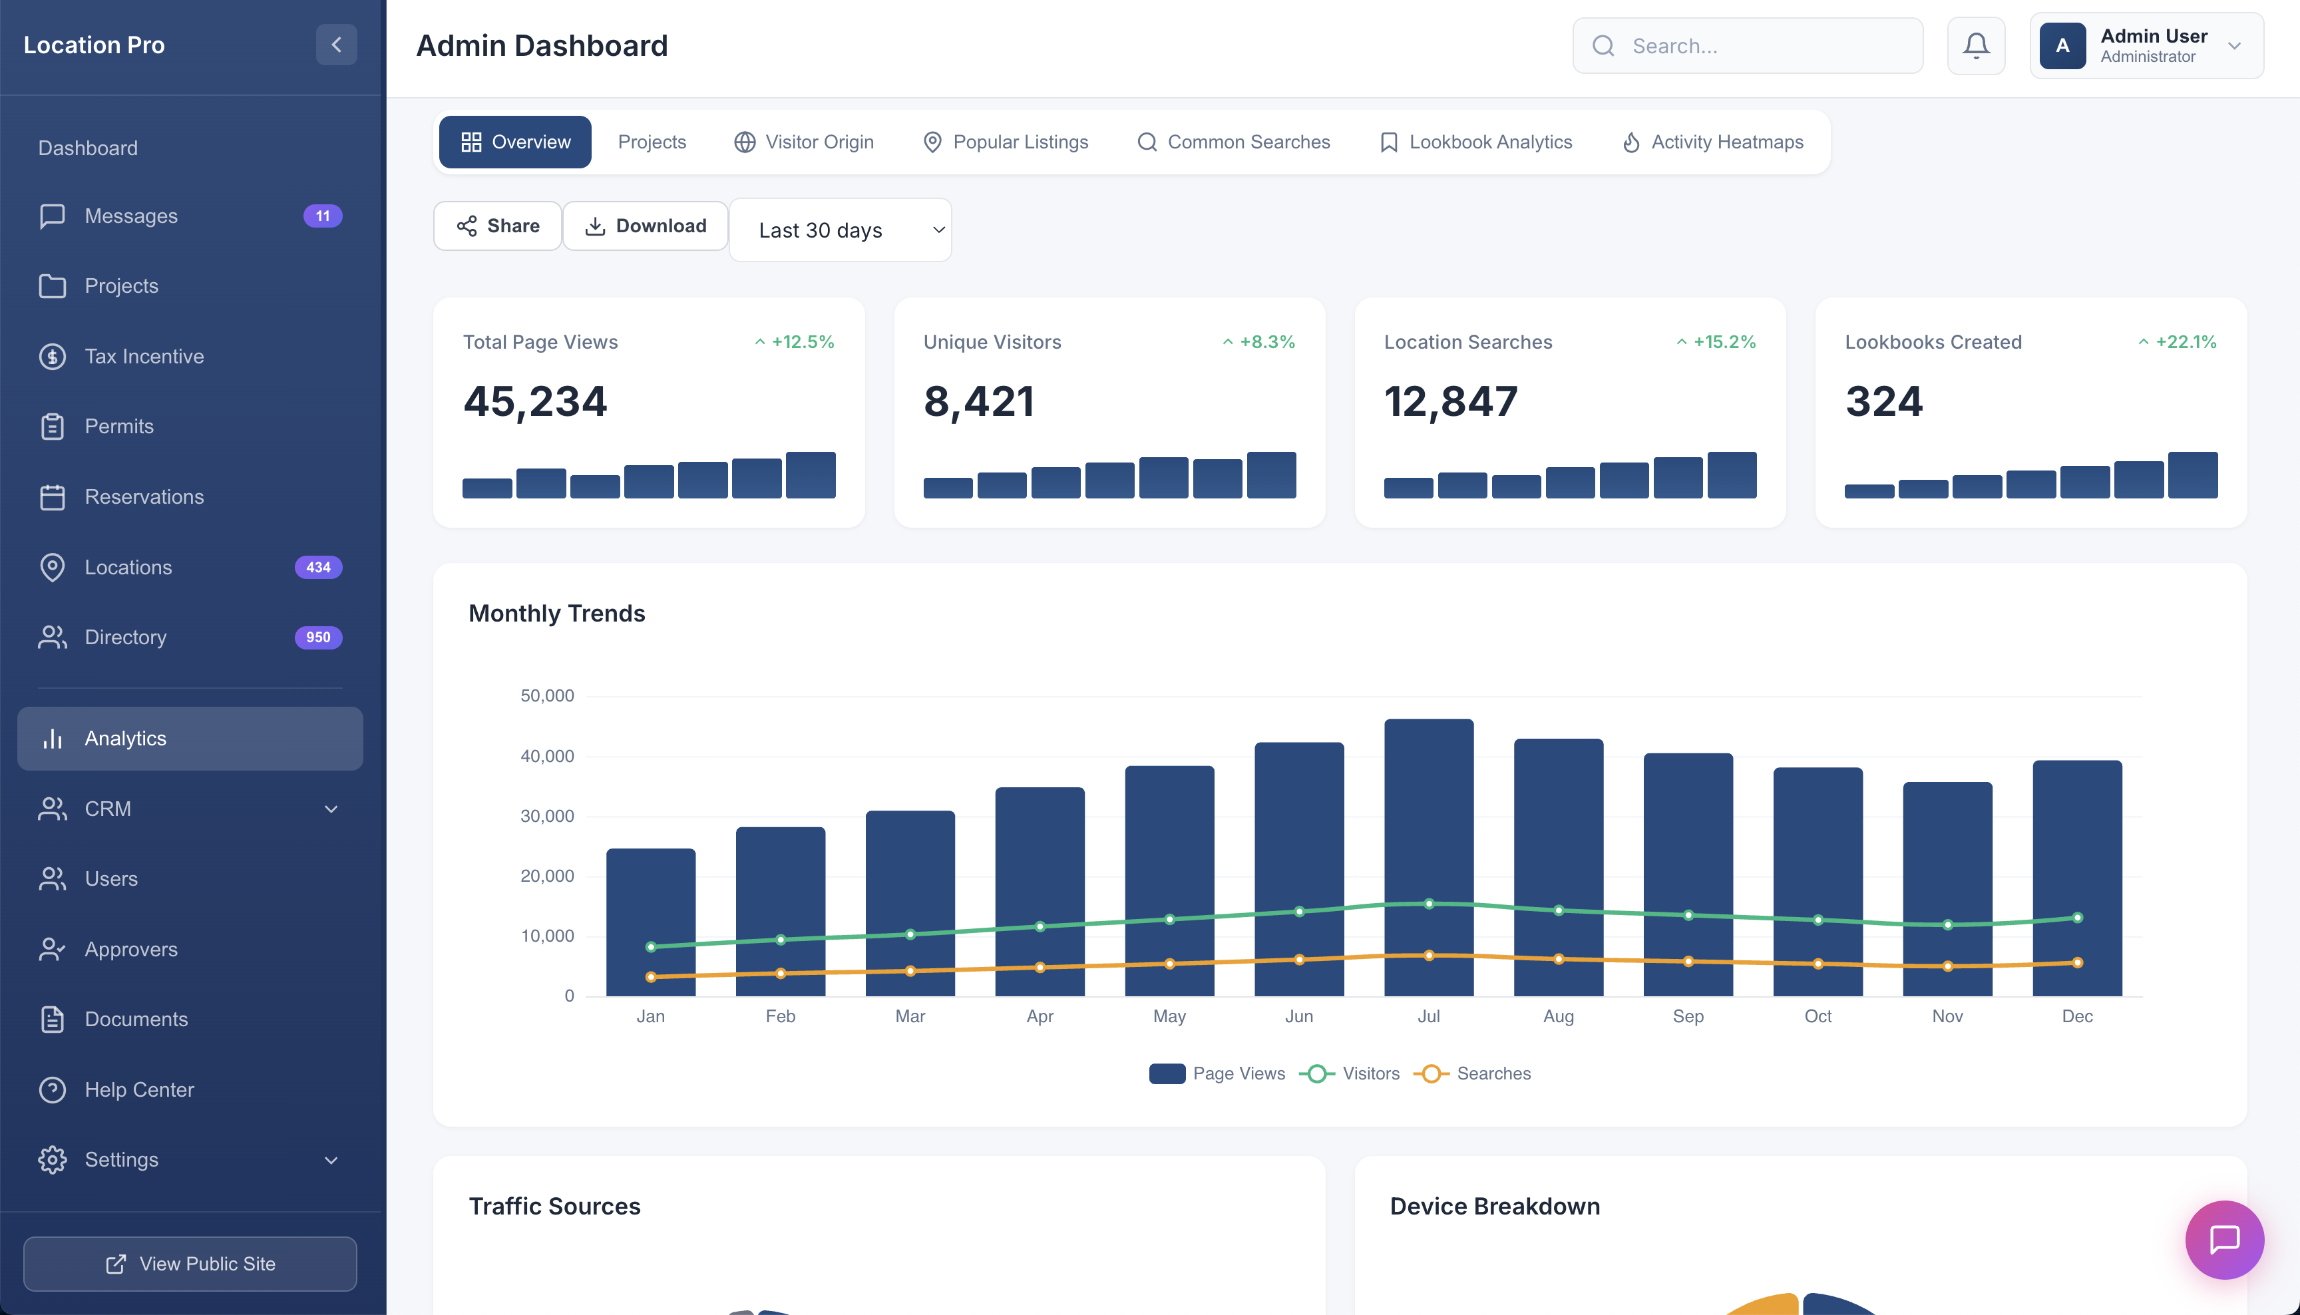Open the Analytics sidebar item
This screenshot has width=2300, height=1315.
click(190, 739)
